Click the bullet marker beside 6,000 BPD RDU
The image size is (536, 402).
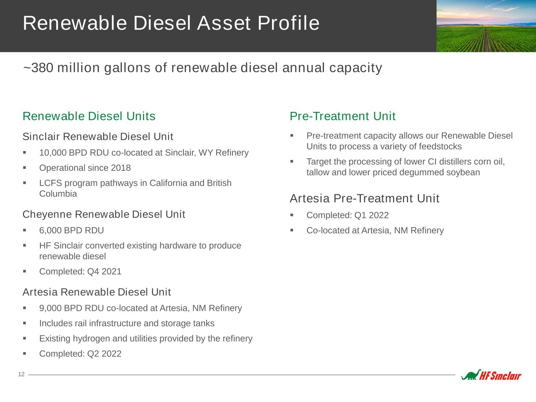pyautogui.click(x=25, y=230)
